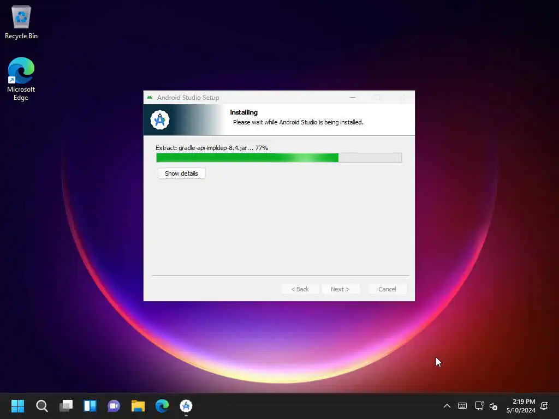559x419 pixels.
Task: Open the notification center bell icon
Action: tap(544, 406)
